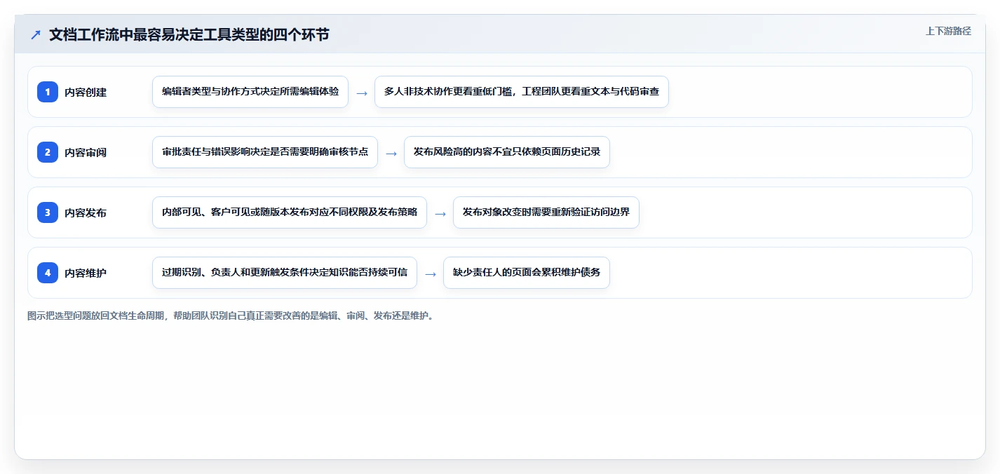Select the 内容创建 stage label
Screen dimensions: 1000x474
point(86,92)
